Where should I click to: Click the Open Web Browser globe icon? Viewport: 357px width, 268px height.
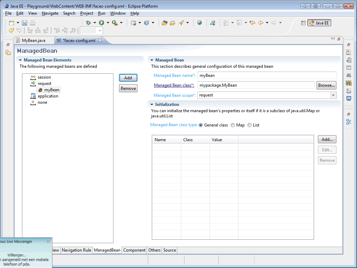tap(200, 23)
